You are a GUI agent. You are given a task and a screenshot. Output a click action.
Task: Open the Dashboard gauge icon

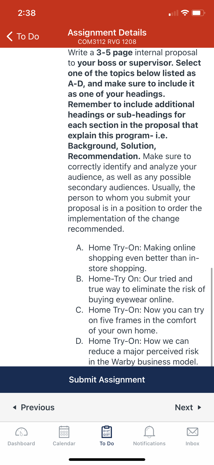tap(21, 432)
